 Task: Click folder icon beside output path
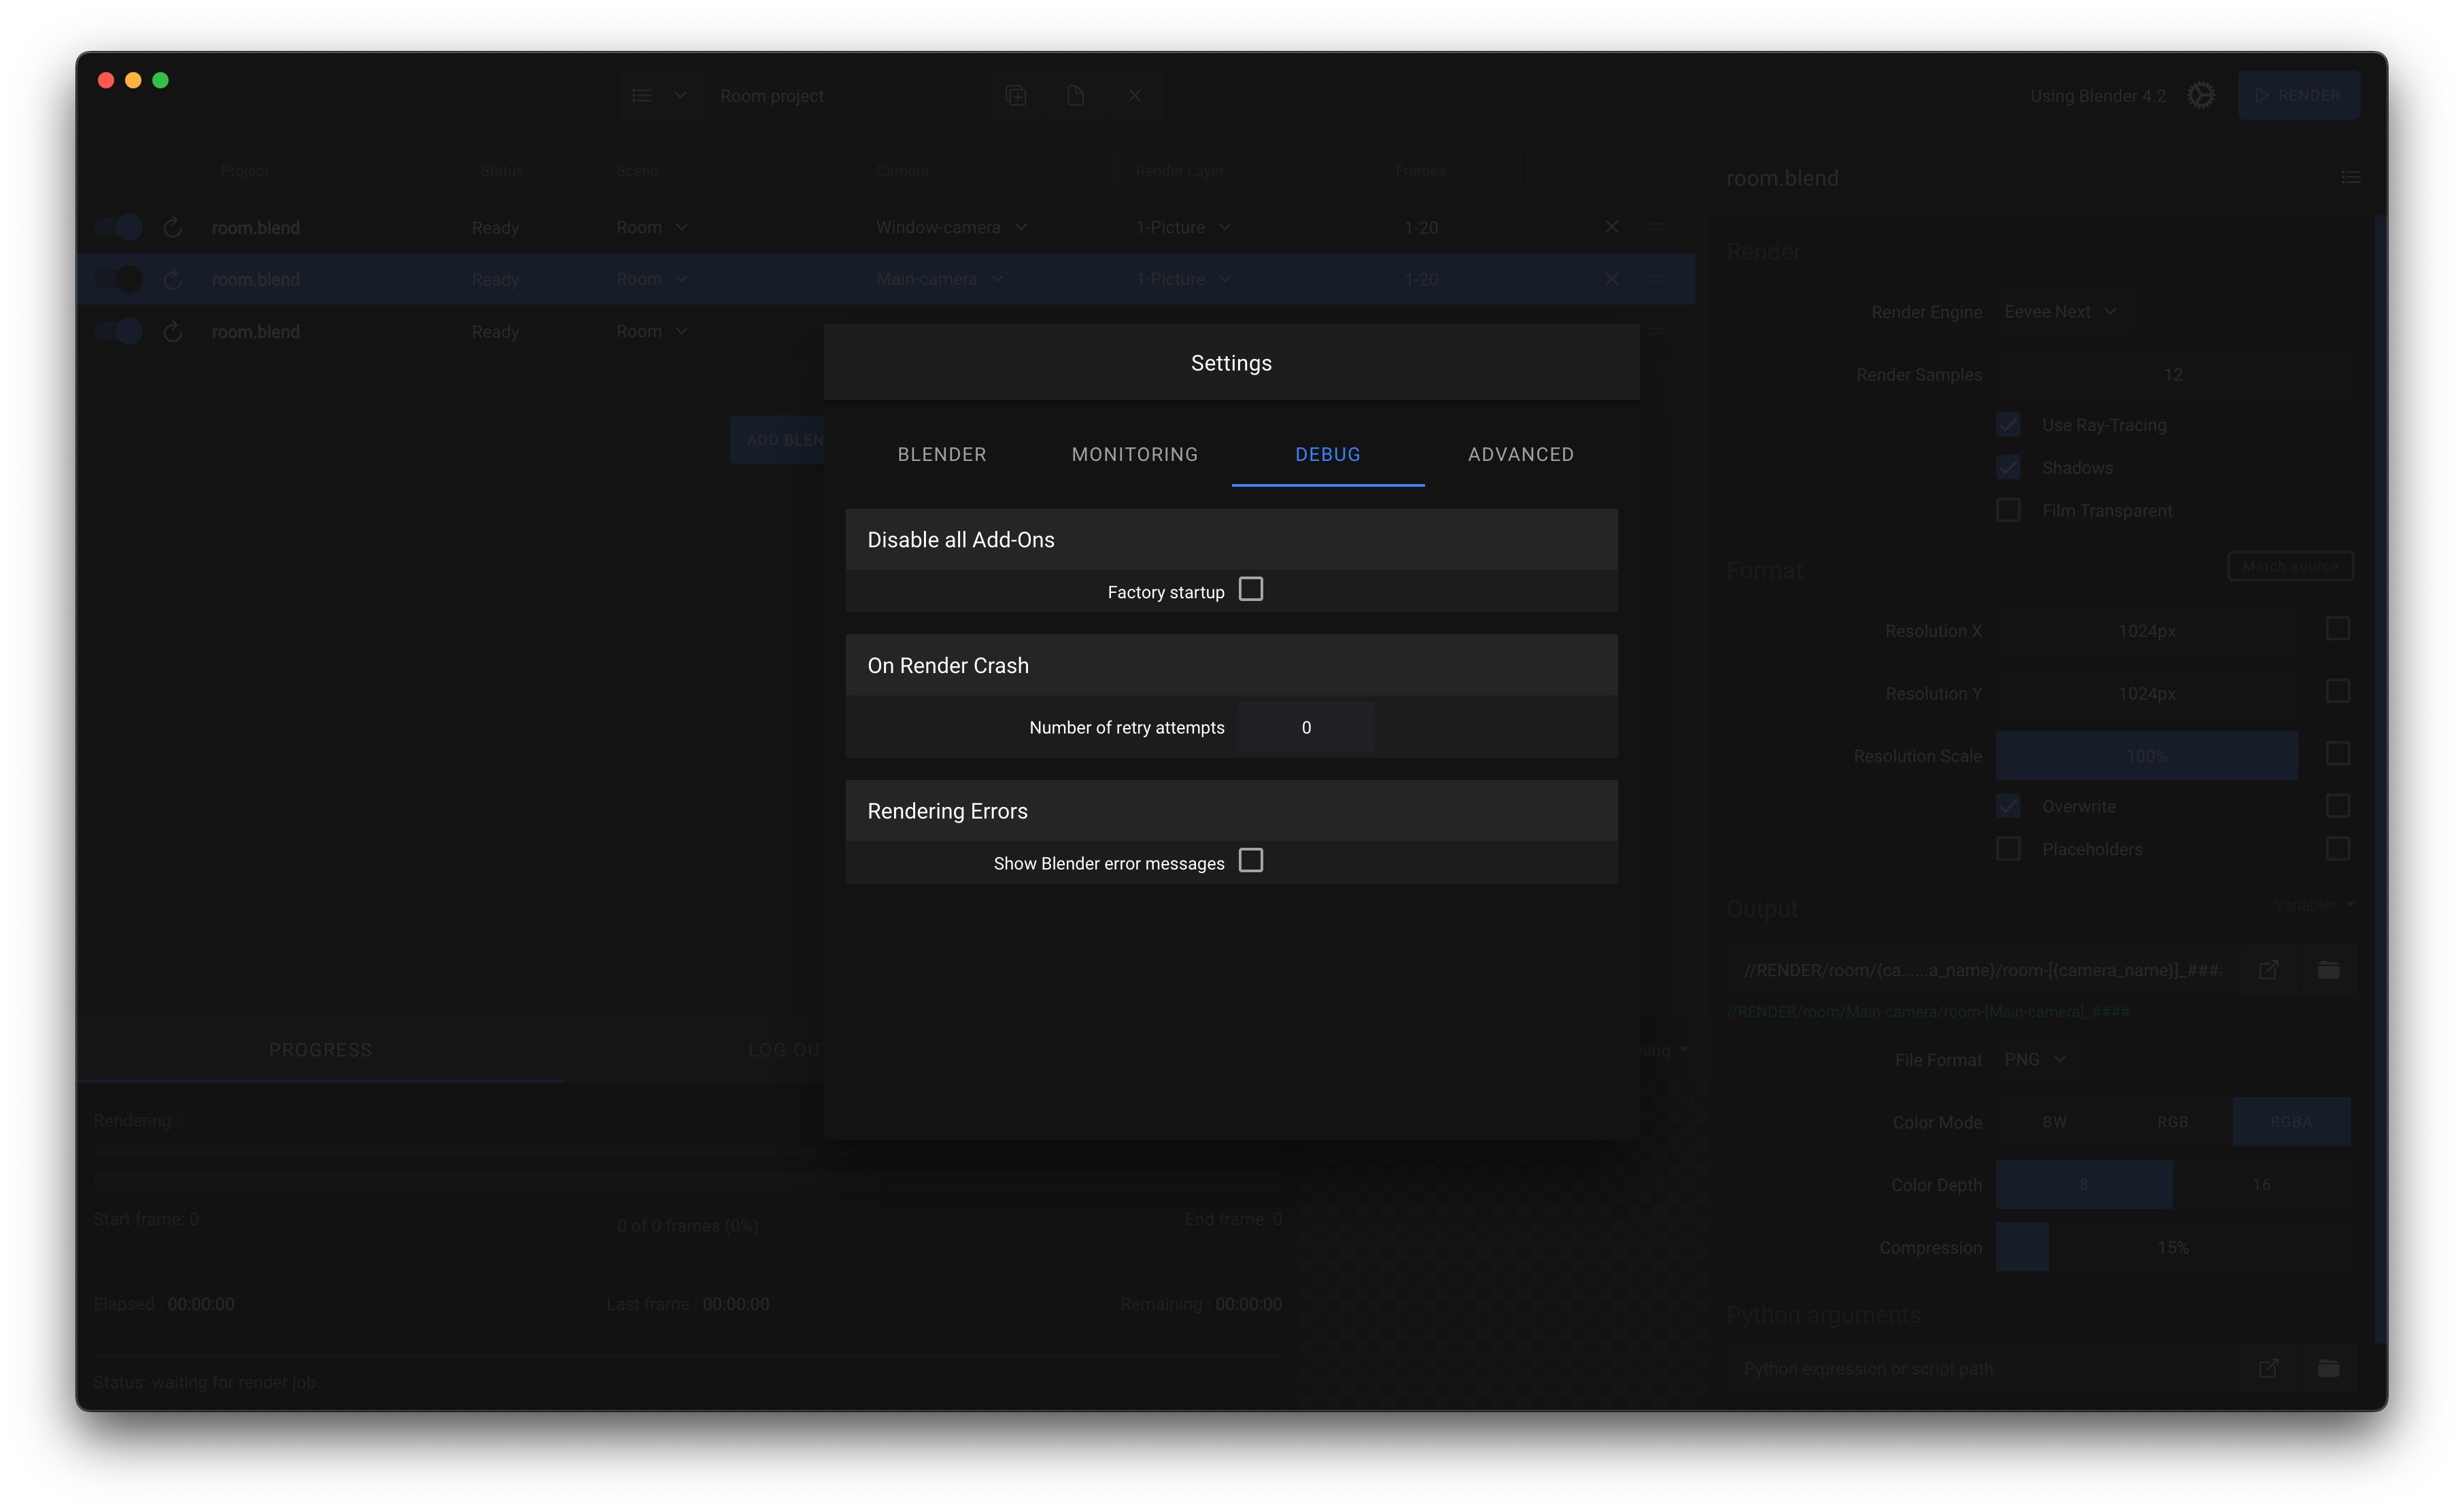[2328, 970]
